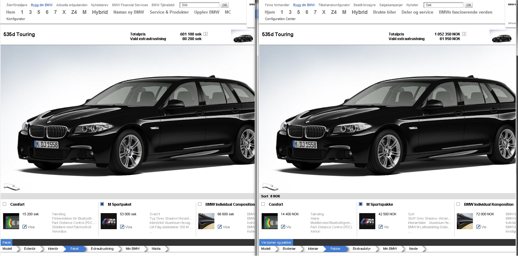The width and height of the screenshot is (518, 256).
Task: Click the Vis icon under 42 500 NOK
Action: click(x=381, y=227)
